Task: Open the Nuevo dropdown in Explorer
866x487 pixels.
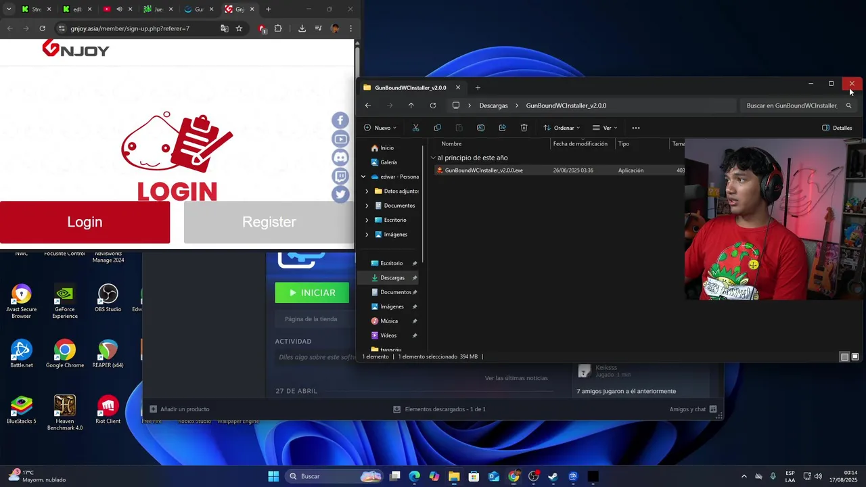Action: click(x=380, y=128)
